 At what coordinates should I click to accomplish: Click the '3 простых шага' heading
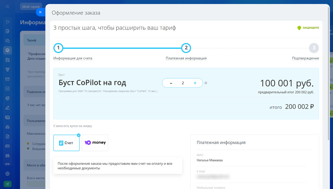click(x=114, y=28)
